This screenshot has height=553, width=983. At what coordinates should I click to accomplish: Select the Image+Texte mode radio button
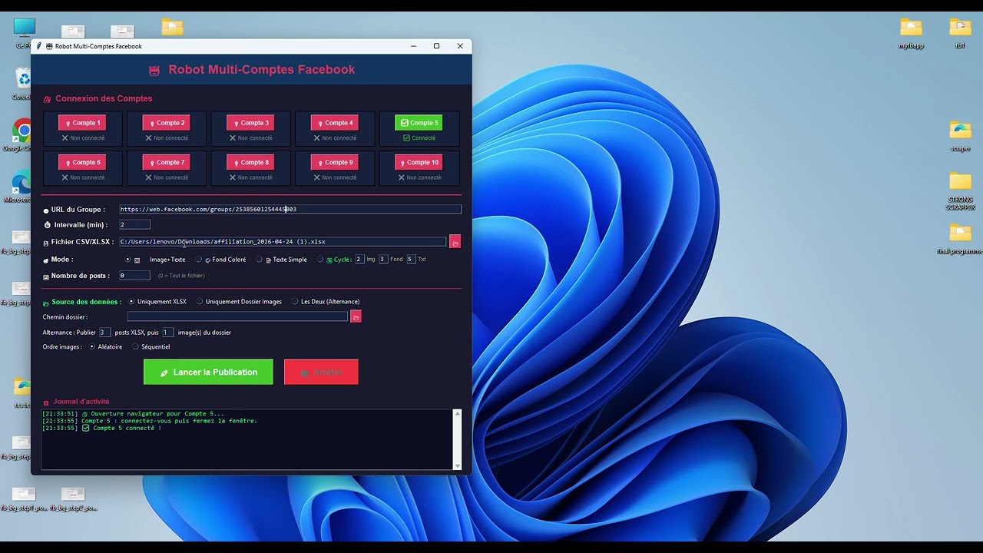tap(128, 260)
